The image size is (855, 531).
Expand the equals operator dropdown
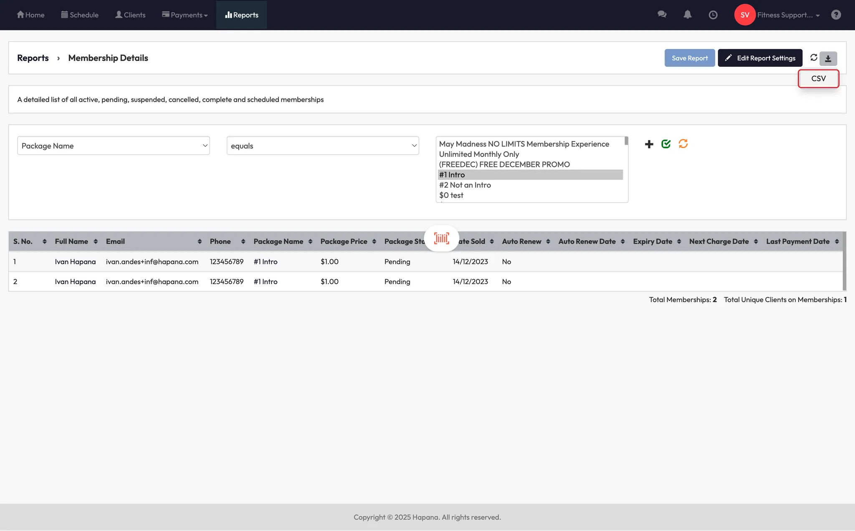click(323, 146)
